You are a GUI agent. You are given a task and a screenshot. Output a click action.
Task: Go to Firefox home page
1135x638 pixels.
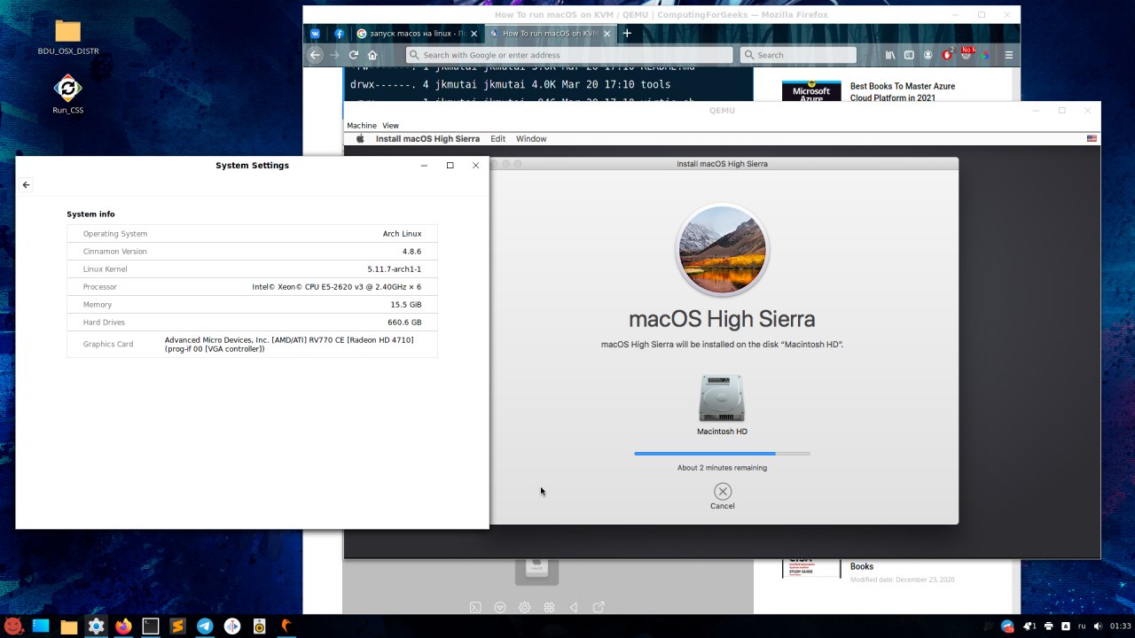372,55
